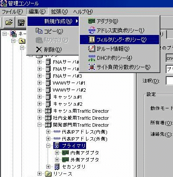
Task: Click the 注釈(D) text input field
Action: 170,80
